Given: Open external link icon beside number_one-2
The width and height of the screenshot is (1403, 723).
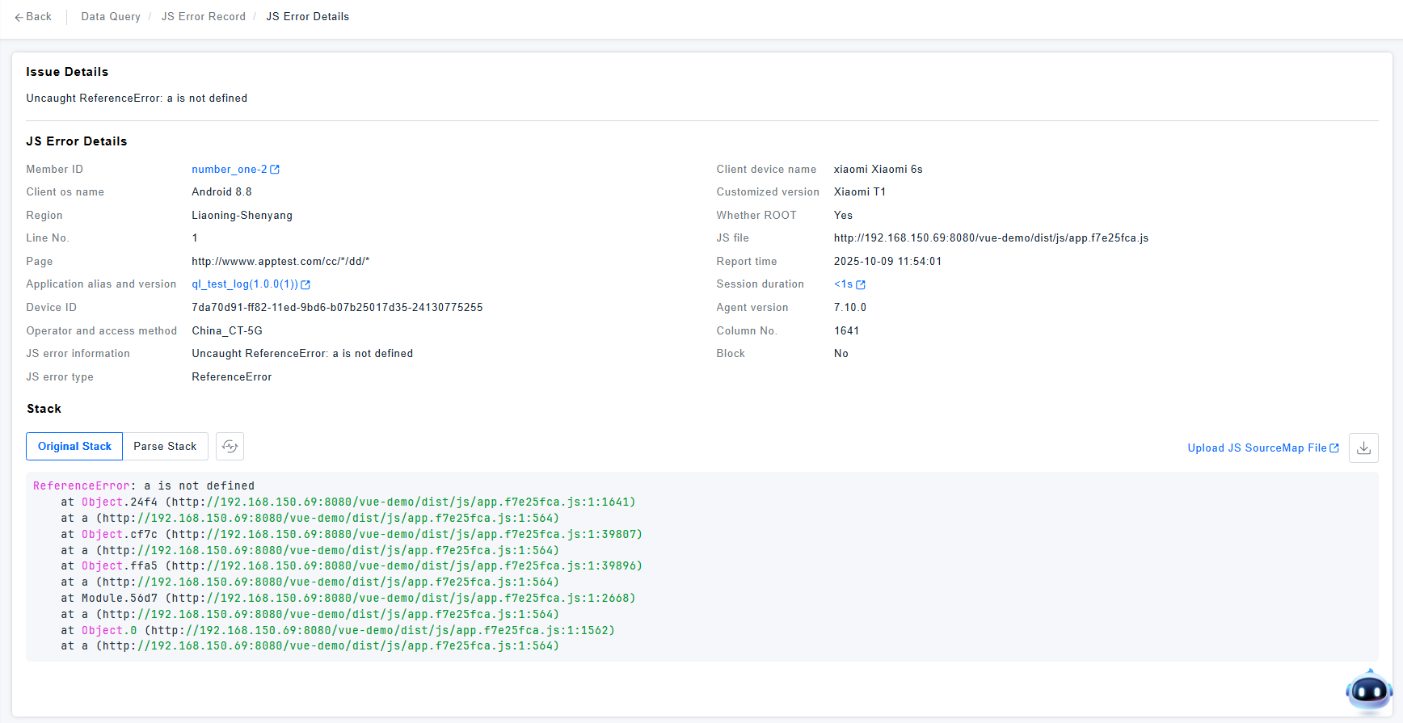Looking at the screenshot, I should pyautogui.click(x=275, y=170).
